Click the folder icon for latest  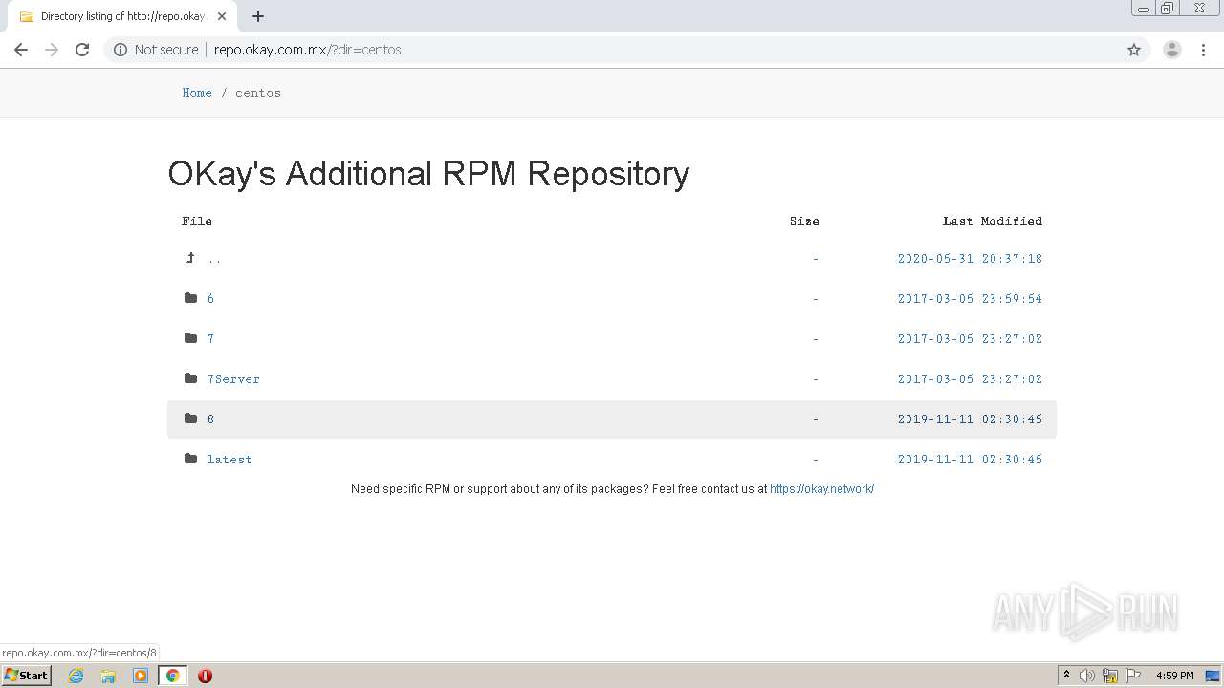click(190, 459)
